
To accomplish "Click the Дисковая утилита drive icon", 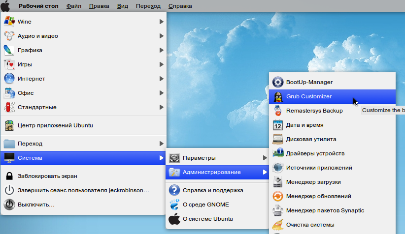I will [x=278, y=139].
